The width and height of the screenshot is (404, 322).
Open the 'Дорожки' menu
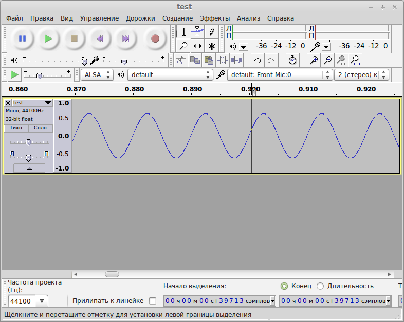coord(140,18)
